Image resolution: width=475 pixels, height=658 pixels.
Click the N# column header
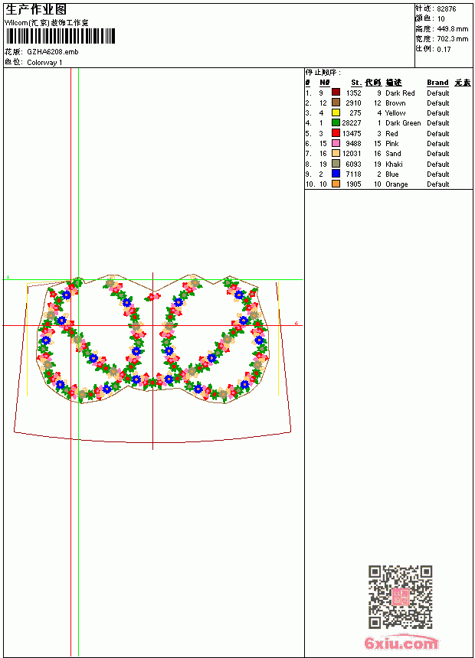point(325,83)
